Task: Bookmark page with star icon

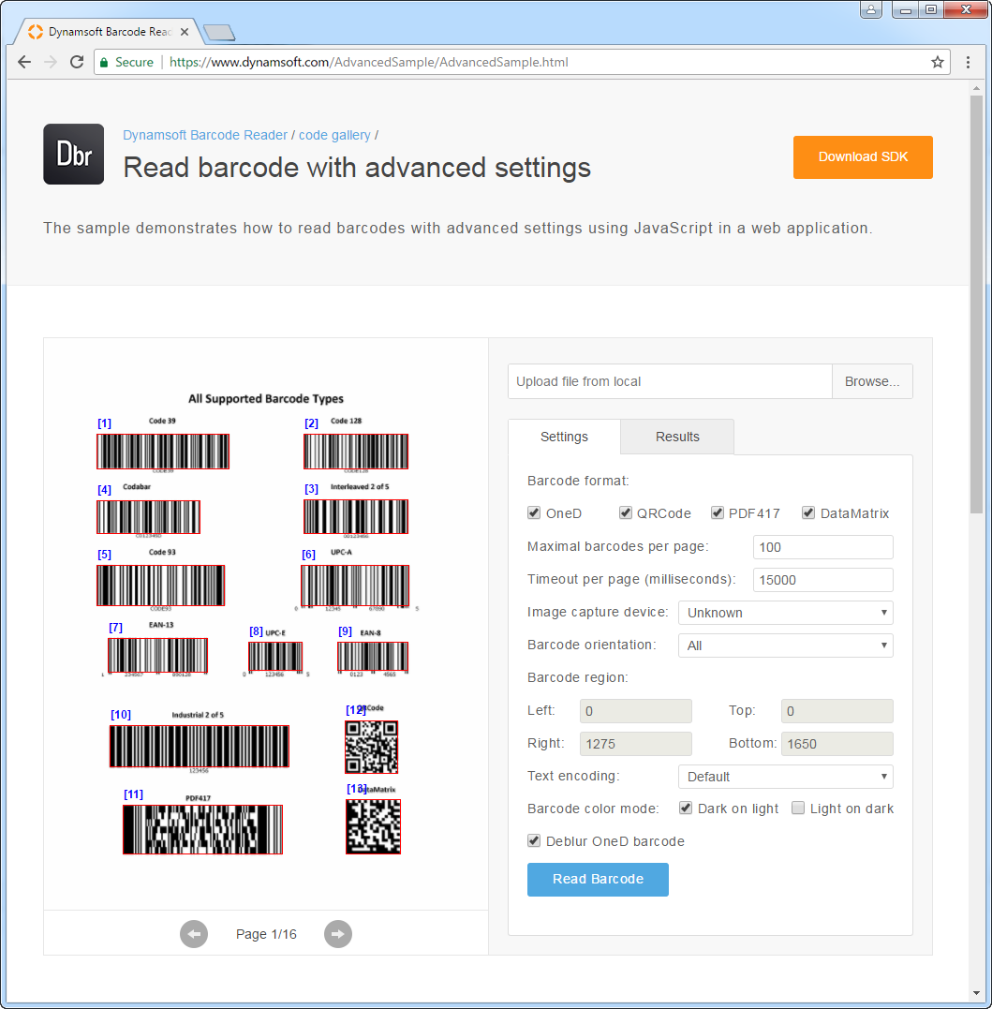Action: pyautogui.click(x=937, y=63)
